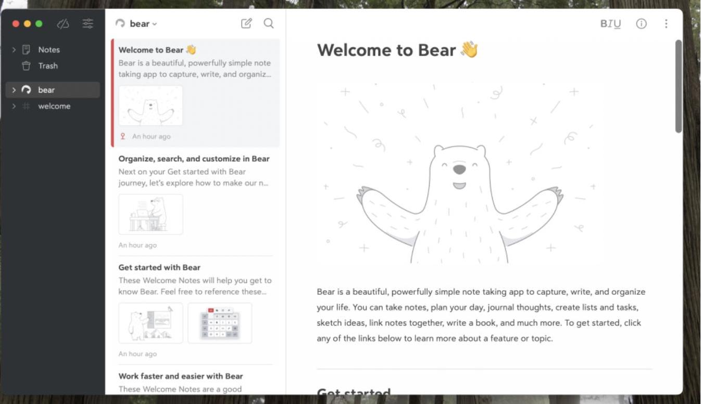Viewport: 701px width, 404px height.
Task: Open the BIU text style panel
Action: click(609, 23)
